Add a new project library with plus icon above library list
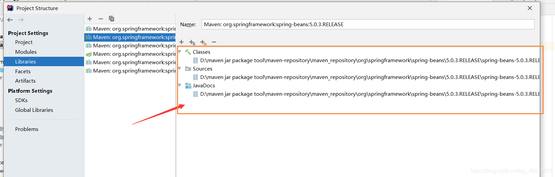This screenshot has width=555, height=177. tap(90, 19)
